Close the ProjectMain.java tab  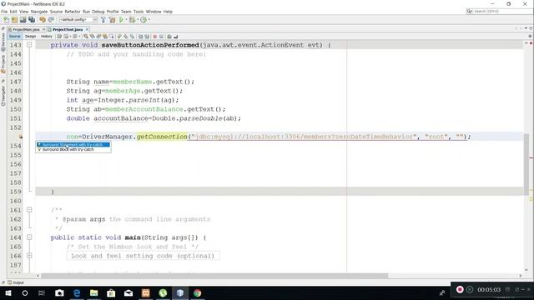click(44, 30)
